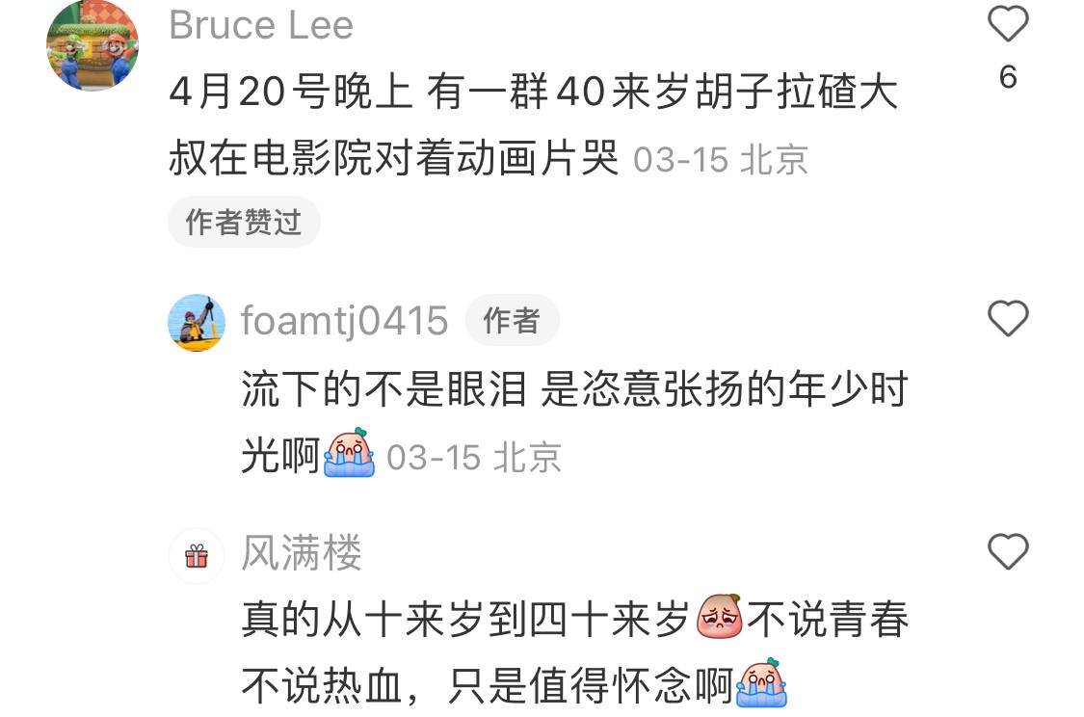The width and height of the screenshot is (1084, 717).
Task: Open foamtj0415's kayak avatar picture
Action: point(197,323)
